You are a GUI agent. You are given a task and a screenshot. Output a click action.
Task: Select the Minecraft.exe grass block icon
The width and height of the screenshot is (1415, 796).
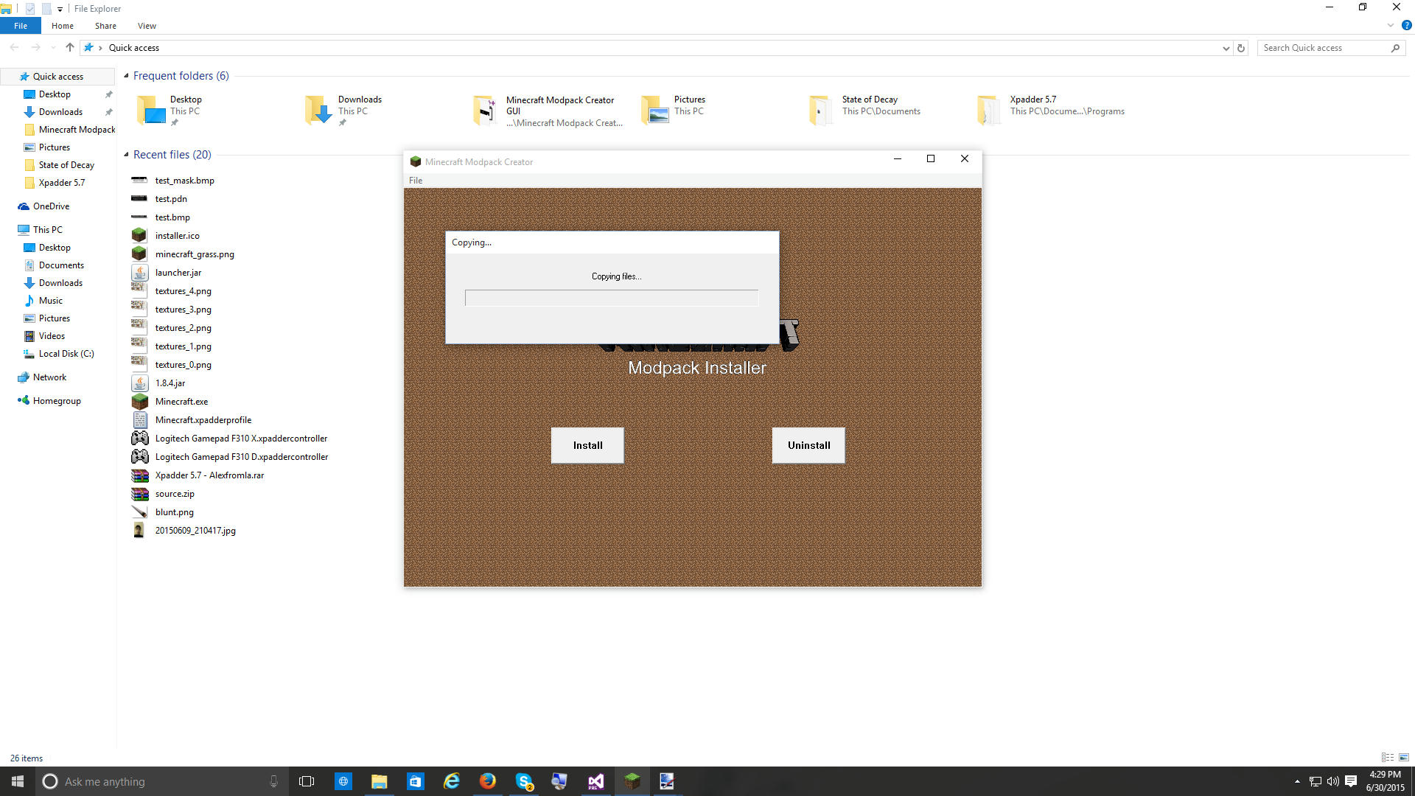[x=139, y=402]
